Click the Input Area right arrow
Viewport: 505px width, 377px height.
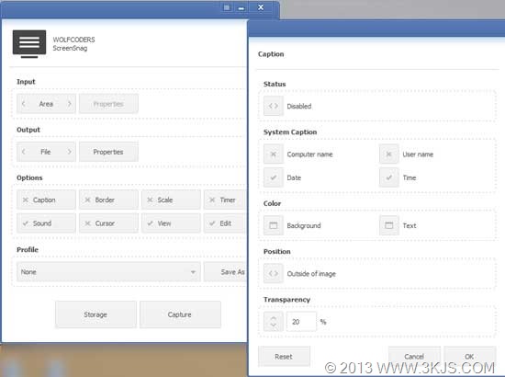pos(70,104)
